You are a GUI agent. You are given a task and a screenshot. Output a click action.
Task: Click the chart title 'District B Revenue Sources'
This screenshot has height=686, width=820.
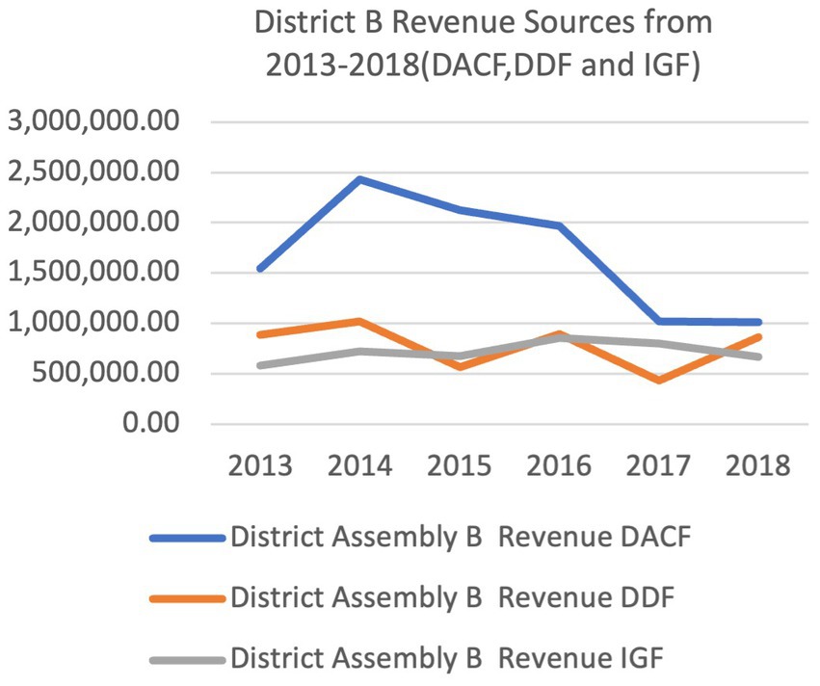click(483, 45)
